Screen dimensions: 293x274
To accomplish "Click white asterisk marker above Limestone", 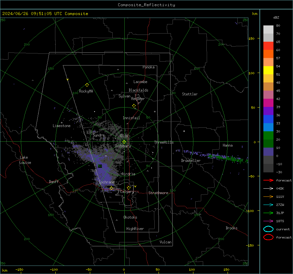I will 62,123.
